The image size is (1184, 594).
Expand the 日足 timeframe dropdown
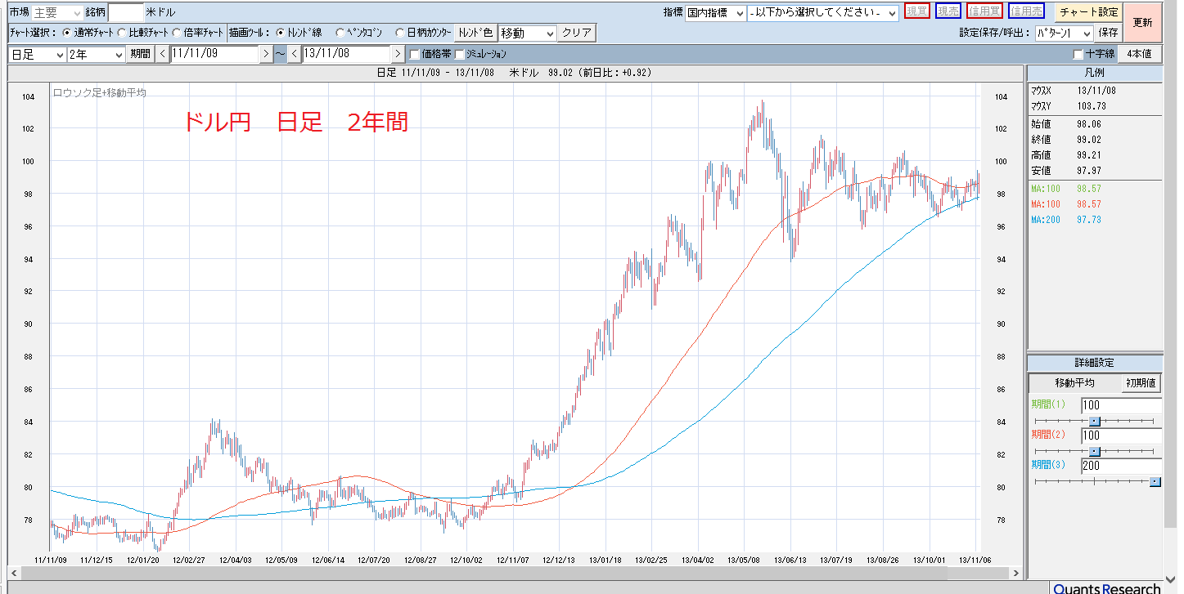37,54
